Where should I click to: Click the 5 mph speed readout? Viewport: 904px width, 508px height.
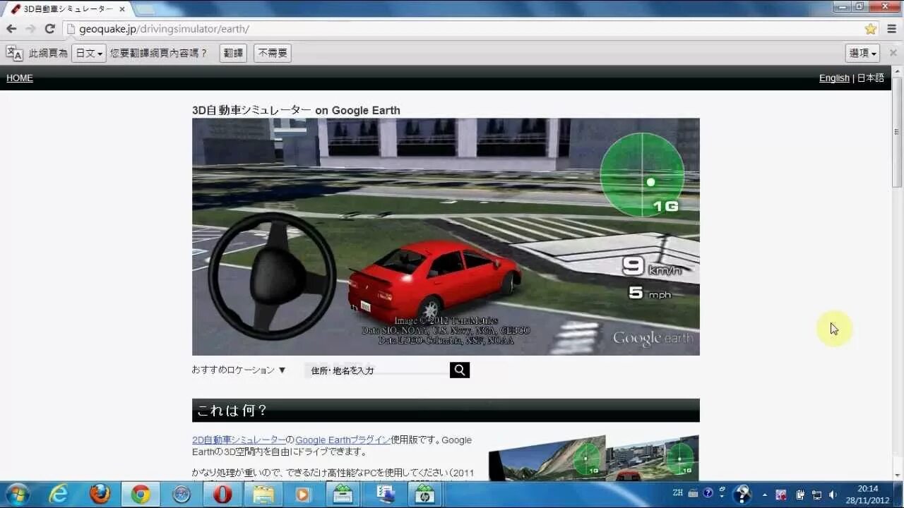(650, 292)
